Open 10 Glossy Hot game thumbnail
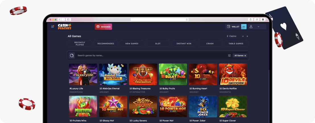Screen dimensions: 315x123 [x=113, y=106]
